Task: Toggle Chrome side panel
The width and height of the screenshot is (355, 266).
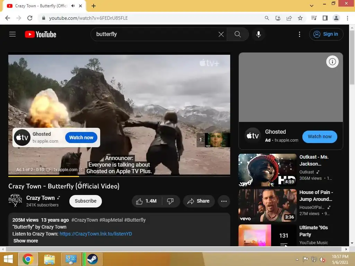Action: 325,18
